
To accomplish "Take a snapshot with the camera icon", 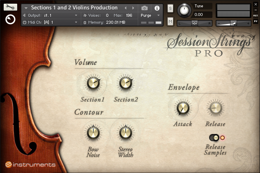I will click(x=144, y=8).
